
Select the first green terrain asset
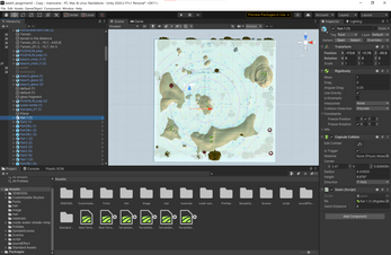[x=86, y=216]
